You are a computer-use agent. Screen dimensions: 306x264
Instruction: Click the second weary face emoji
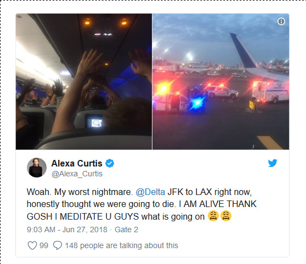(226, 216)
